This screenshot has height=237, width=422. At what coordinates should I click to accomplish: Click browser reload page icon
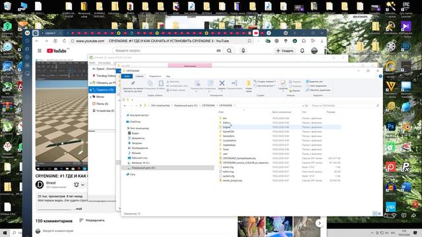pos(64,41)
